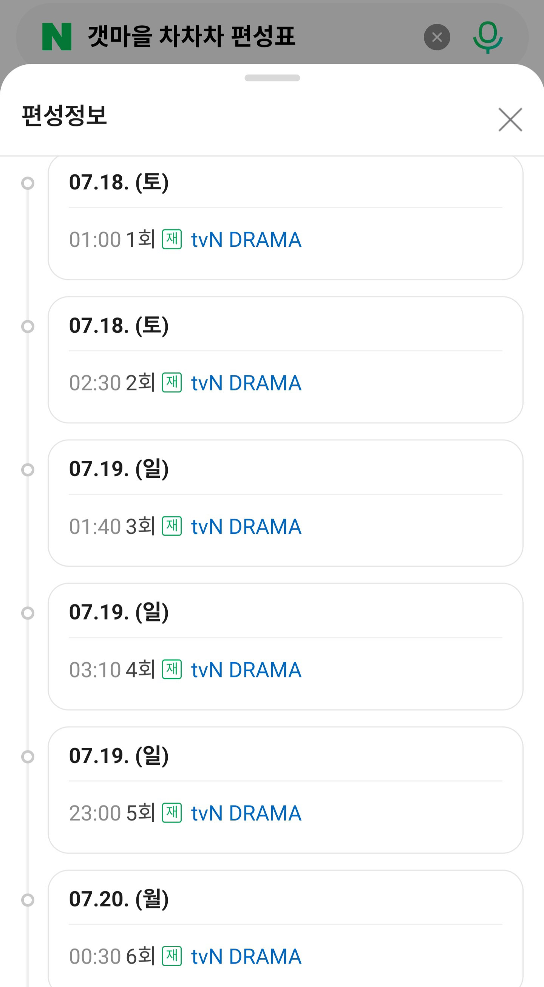Activate the green microphone voice search

488,37
